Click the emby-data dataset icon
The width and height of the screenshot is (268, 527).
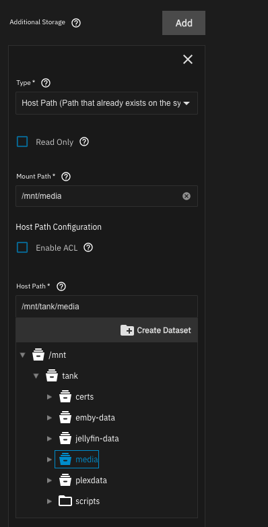(65, 417)
